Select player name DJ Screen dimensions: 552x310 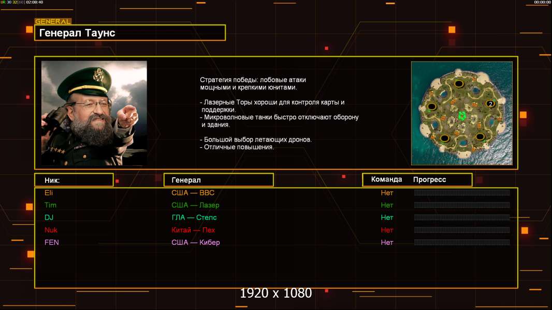point(49,218)
